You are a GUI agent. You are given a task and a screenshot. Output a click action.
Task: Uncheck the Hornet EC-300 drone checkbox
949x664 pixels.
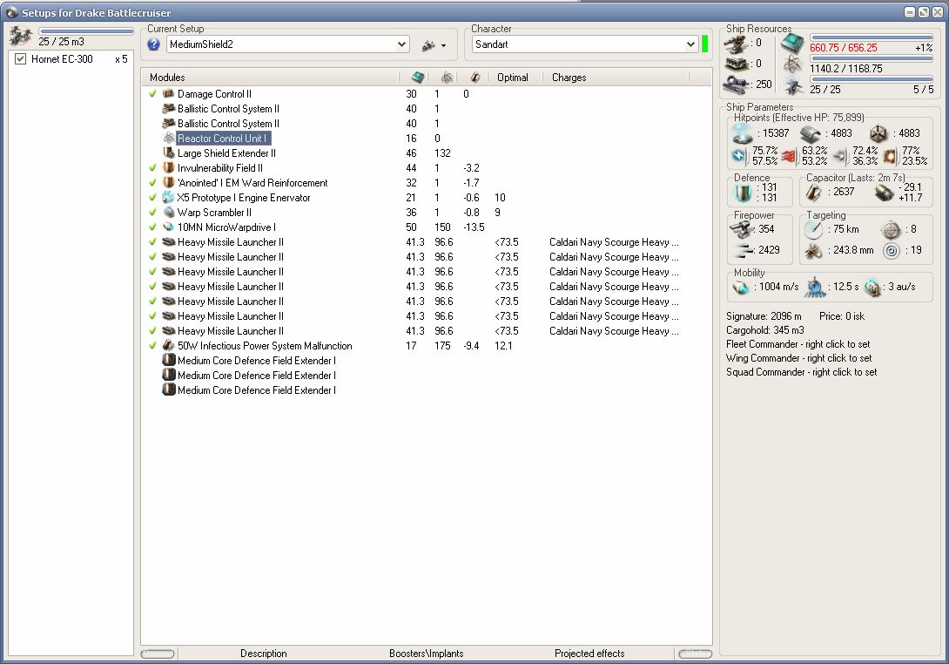21,59
